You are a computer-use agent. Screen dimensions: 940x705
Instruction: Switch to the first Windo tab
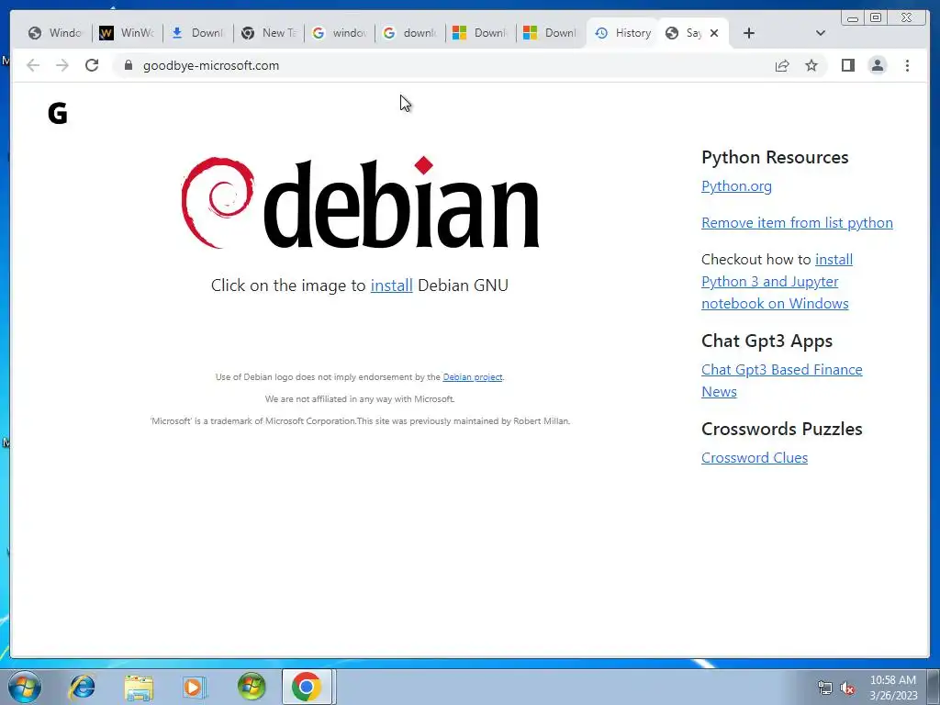coord(54,33)
